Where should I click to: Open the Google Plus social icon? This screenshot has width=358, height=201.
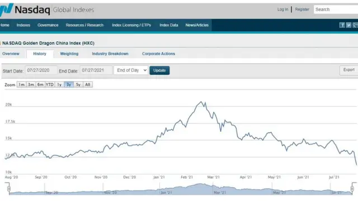(x=355, y=25)
